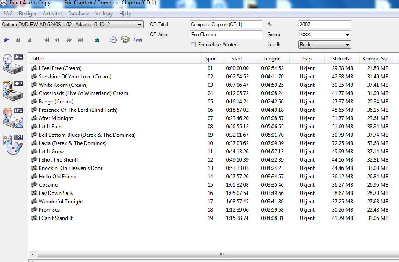Open the Aktivitet menu
399x262 pixels.
point(52,14)
